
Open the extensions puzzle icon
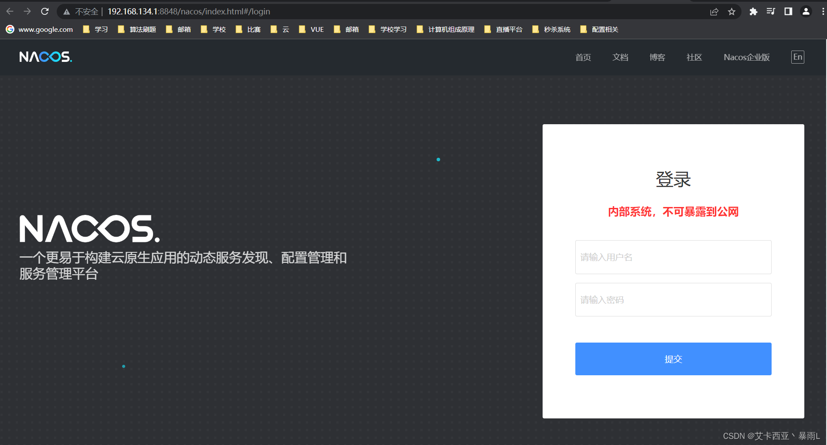[x=753, y=12]
